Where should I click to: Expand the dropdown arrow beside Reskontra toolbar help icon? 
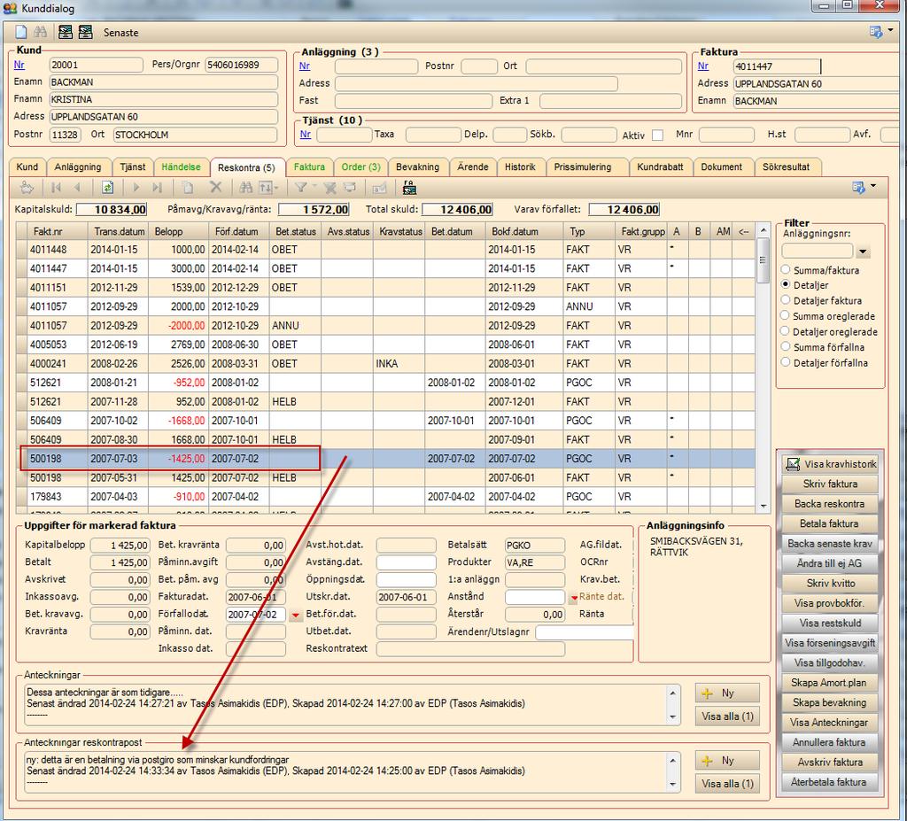coord(872,186)
